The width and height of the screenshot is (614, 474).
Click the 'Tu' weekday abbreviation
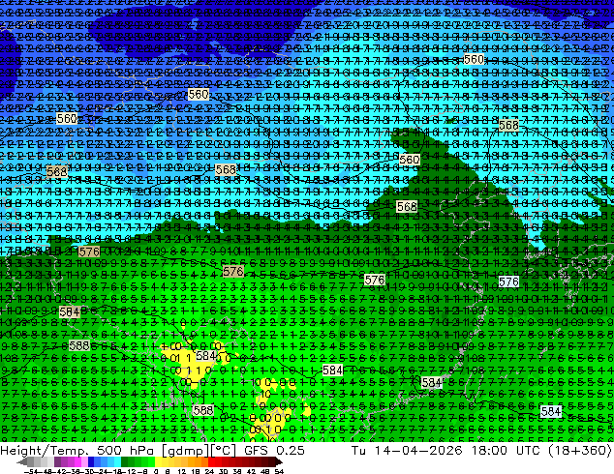click(358, 451)
